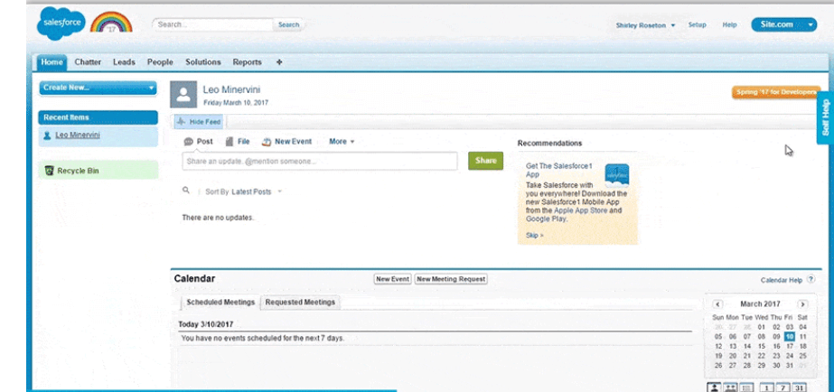Open the Help link in header
Image resolution: width=834 pixels, height=392 pixels.
pos(729,25)
